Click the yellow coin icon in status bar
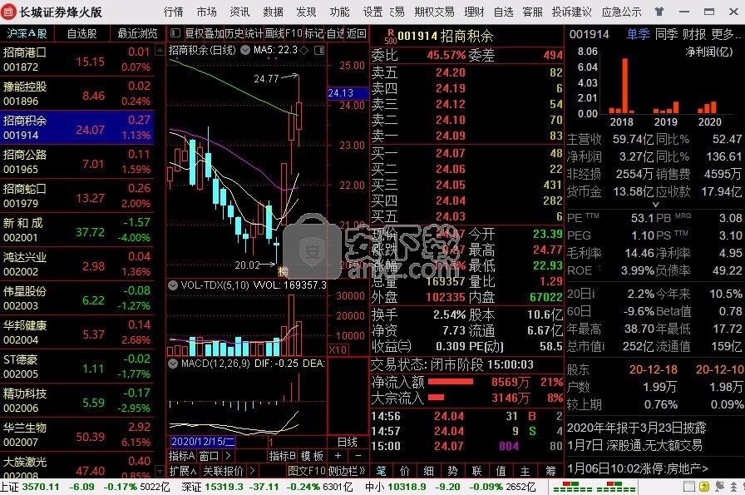This screenshot has height=495, width=745. [x=704, y=487]
